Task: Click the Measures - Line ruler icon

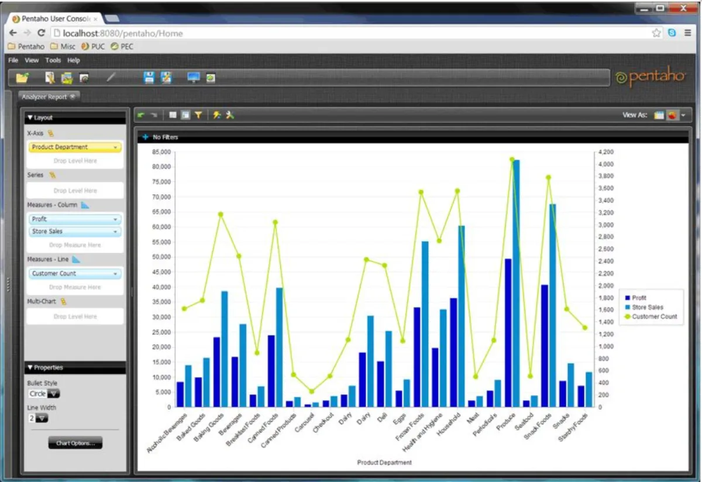Action: pyautogui.click(x=76, y=259)
